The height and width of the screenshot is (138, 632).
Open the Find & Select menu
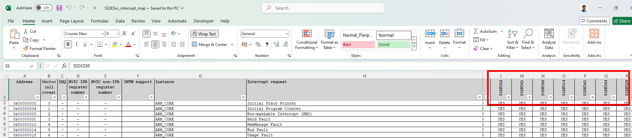pyautogui.click(x=528, y=40)
